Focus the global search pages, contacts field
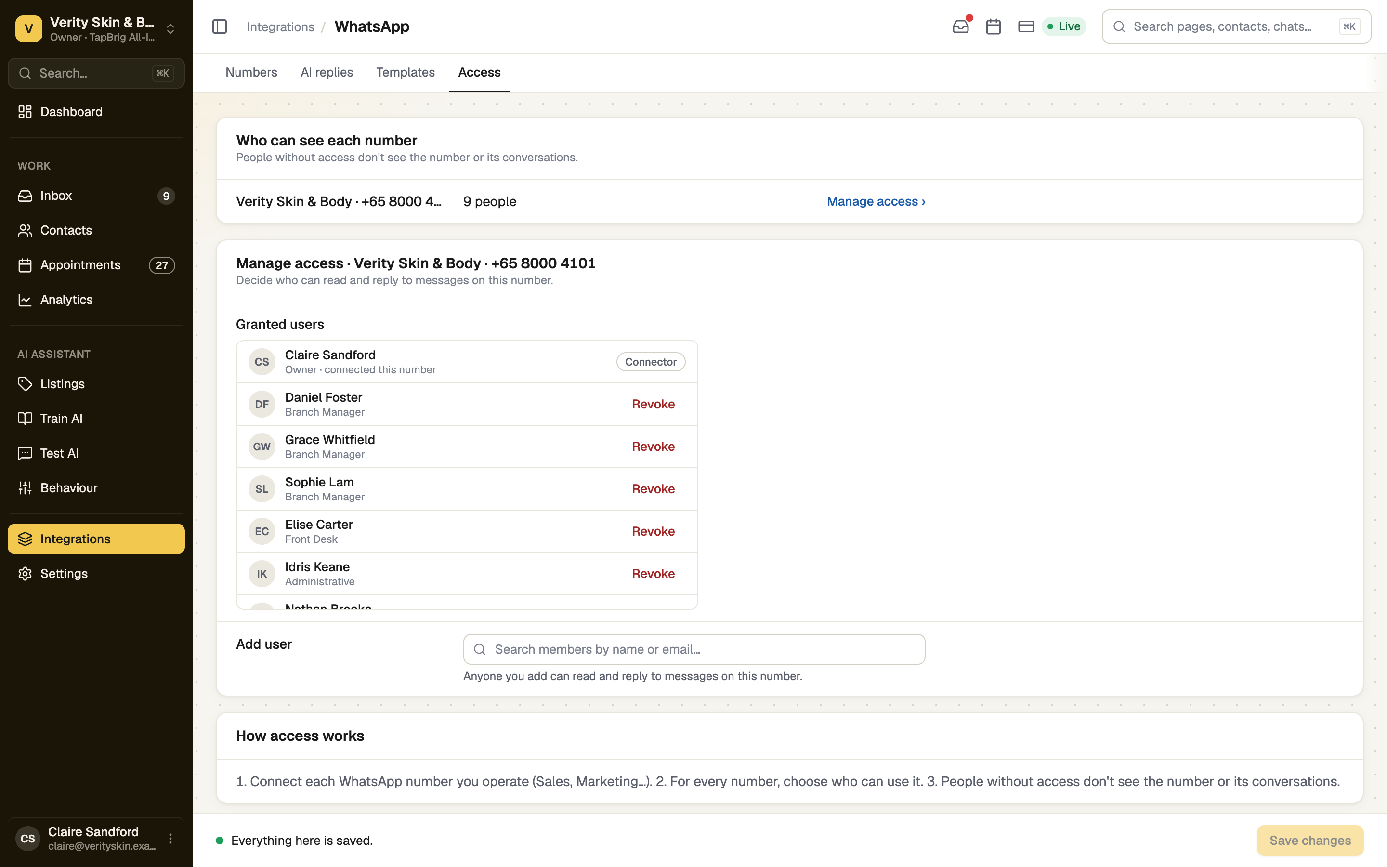1387x867 pixels. pyautogui.click(x=1236, y=26)
